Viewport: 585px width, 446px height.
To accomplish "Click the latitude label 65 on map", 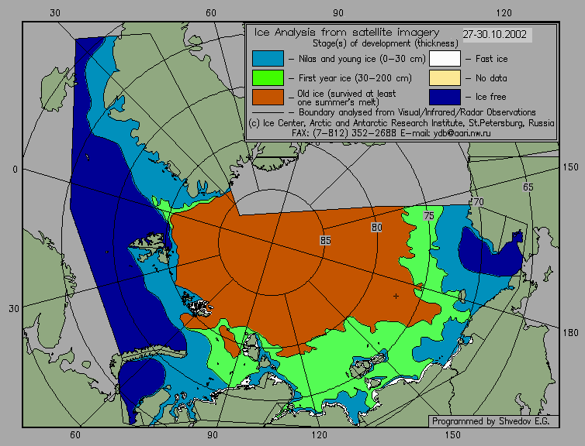I will pos(528,187).
